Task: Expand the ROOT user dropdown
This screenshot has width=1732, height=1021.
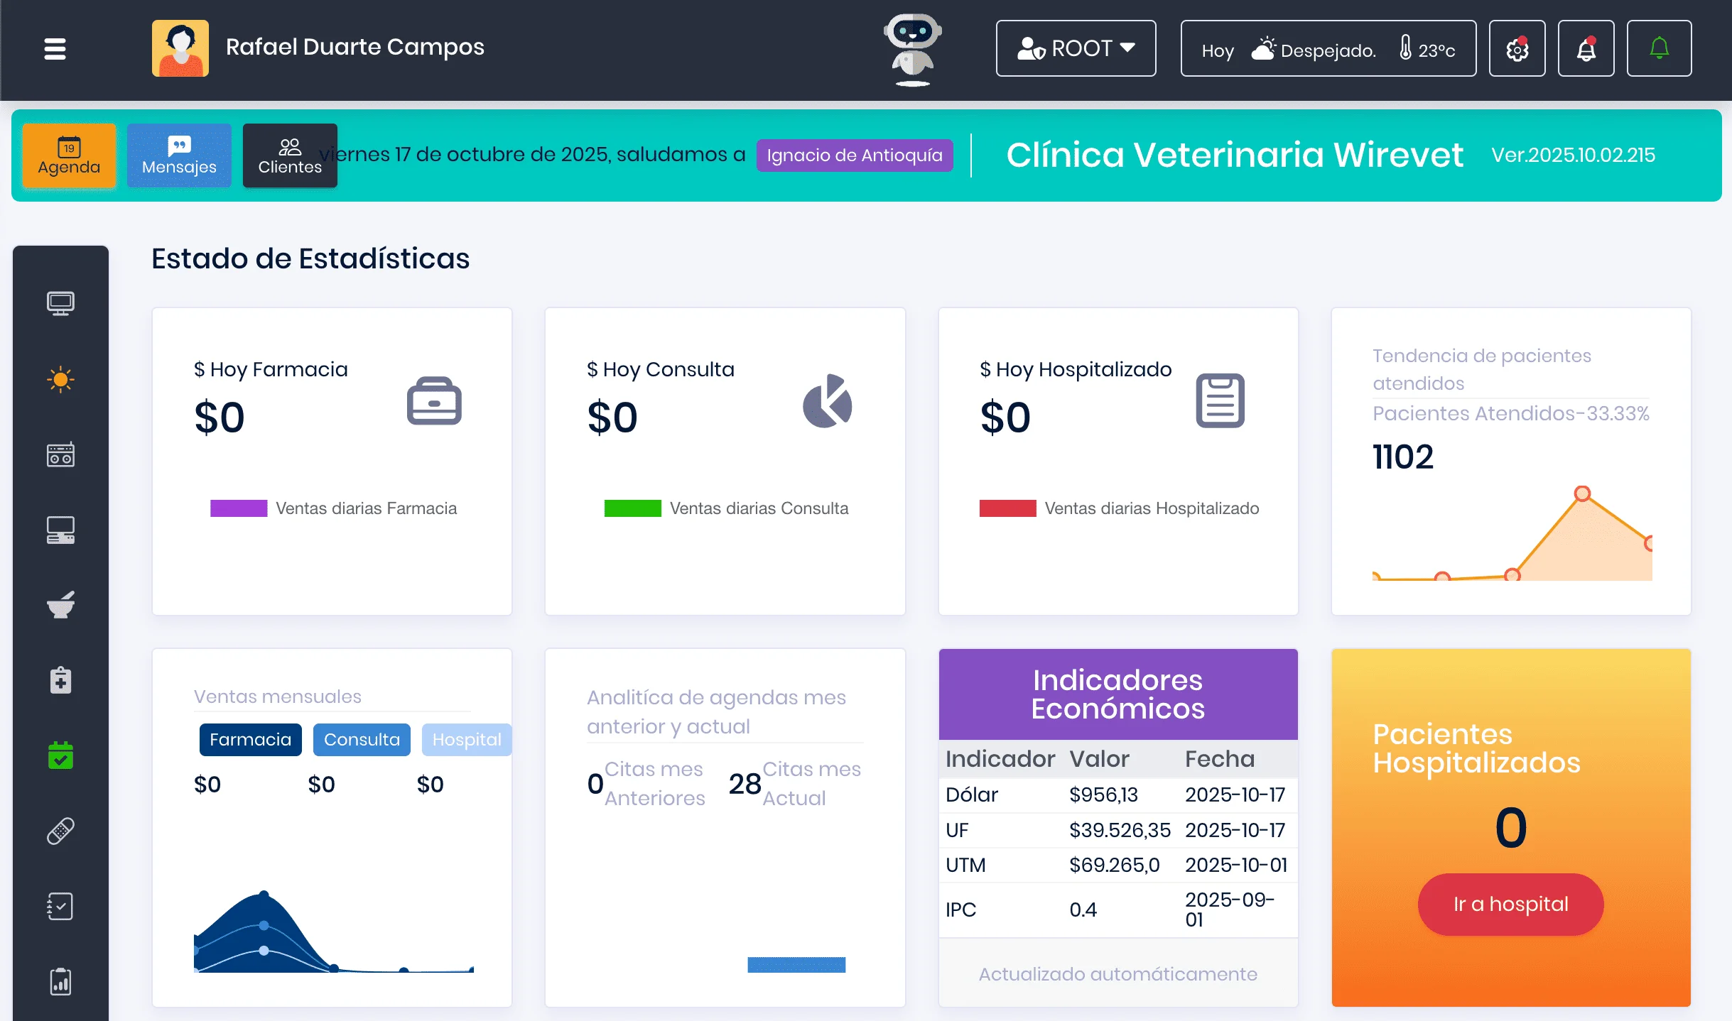Action: click(1075, 48)
